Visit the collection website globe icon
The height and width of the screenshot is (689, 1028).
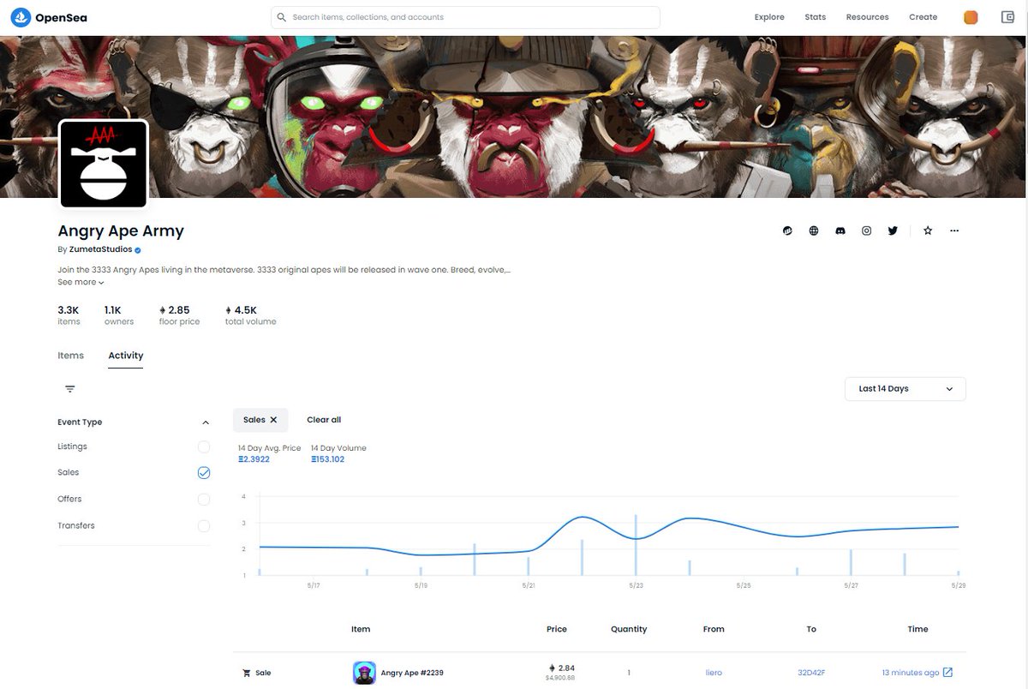(x=814, y=231)
